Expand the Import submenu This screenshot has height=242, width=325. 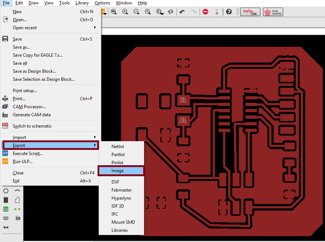coord(51,137)
